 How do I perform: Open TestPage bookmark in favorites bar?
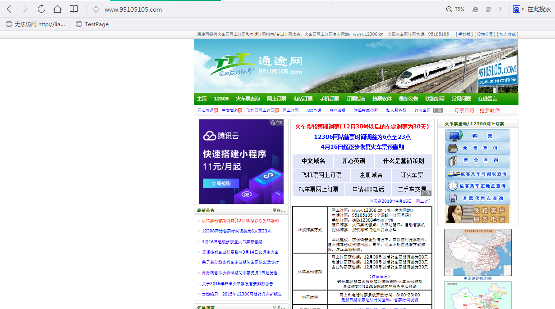[92, 24]
